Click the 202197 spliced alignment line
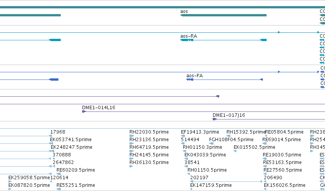 click(226, 181)
